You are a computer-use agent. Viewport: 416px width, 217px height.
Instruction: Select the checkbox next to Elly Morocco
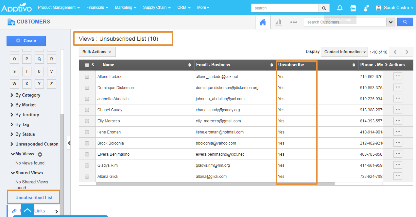tap(87, 121)
